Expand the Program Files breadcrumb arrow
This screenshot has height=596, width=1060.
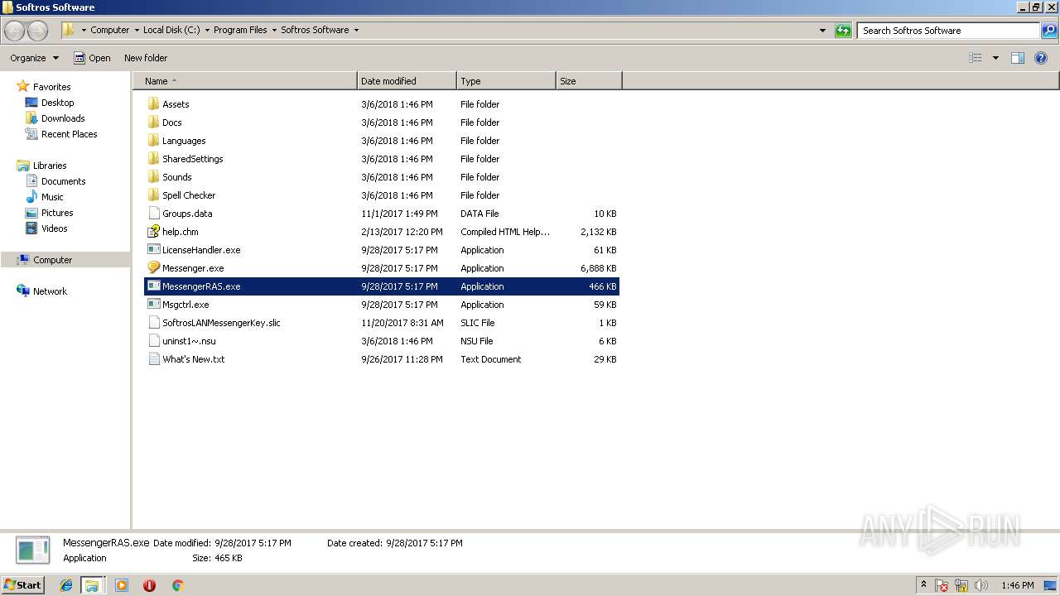point(274,31)
